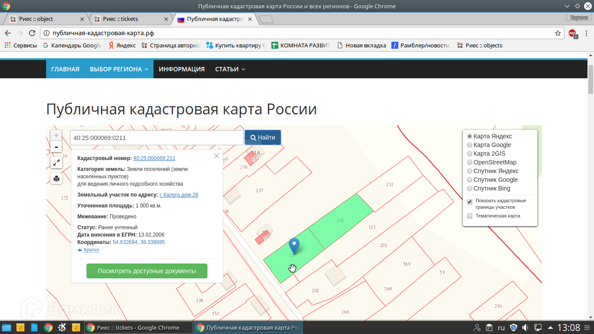594x334 pixels.
Task: Select the Карта 2GIS radio button
Action: [470, 154]
